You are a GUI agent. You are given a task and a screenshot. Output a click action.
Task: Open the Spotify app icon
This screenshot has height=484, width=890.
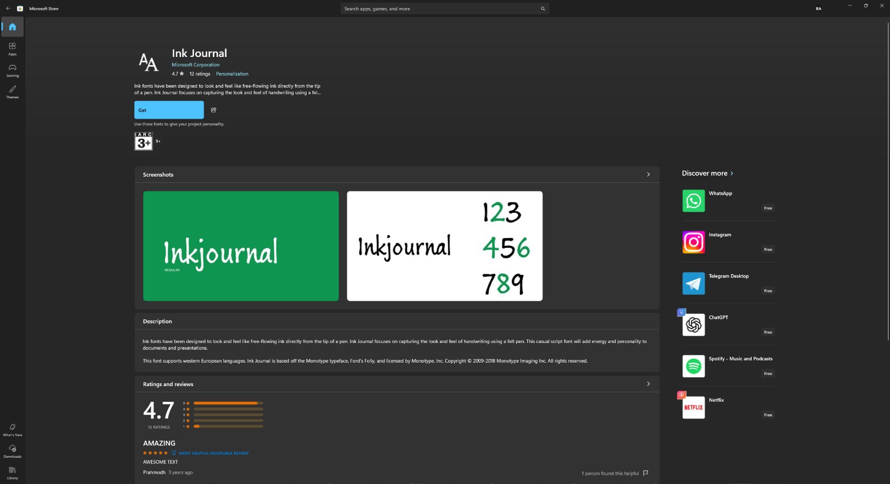693,366
